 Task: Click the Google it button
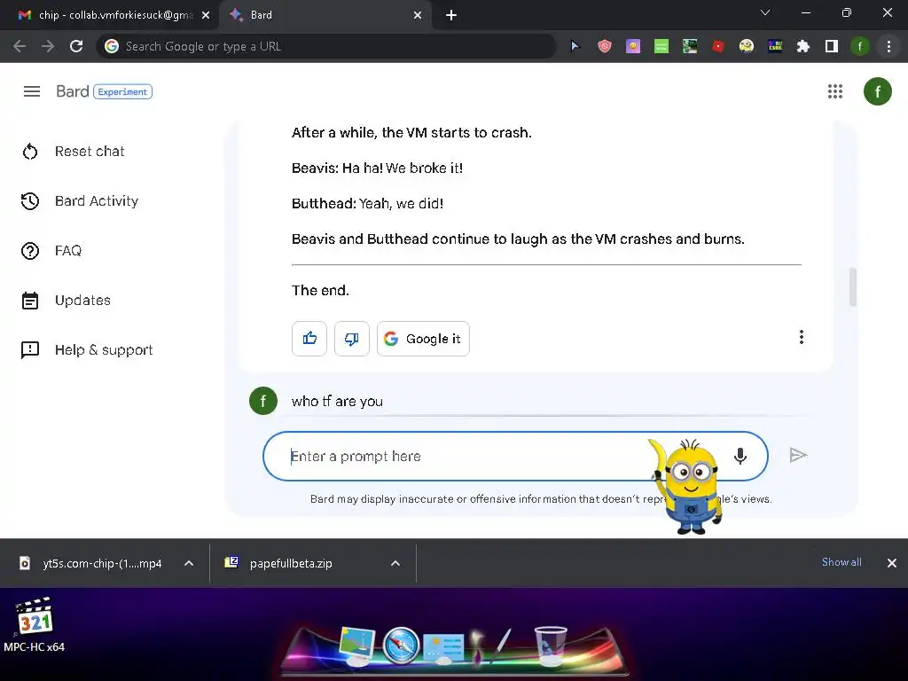[x=423, y=339]
